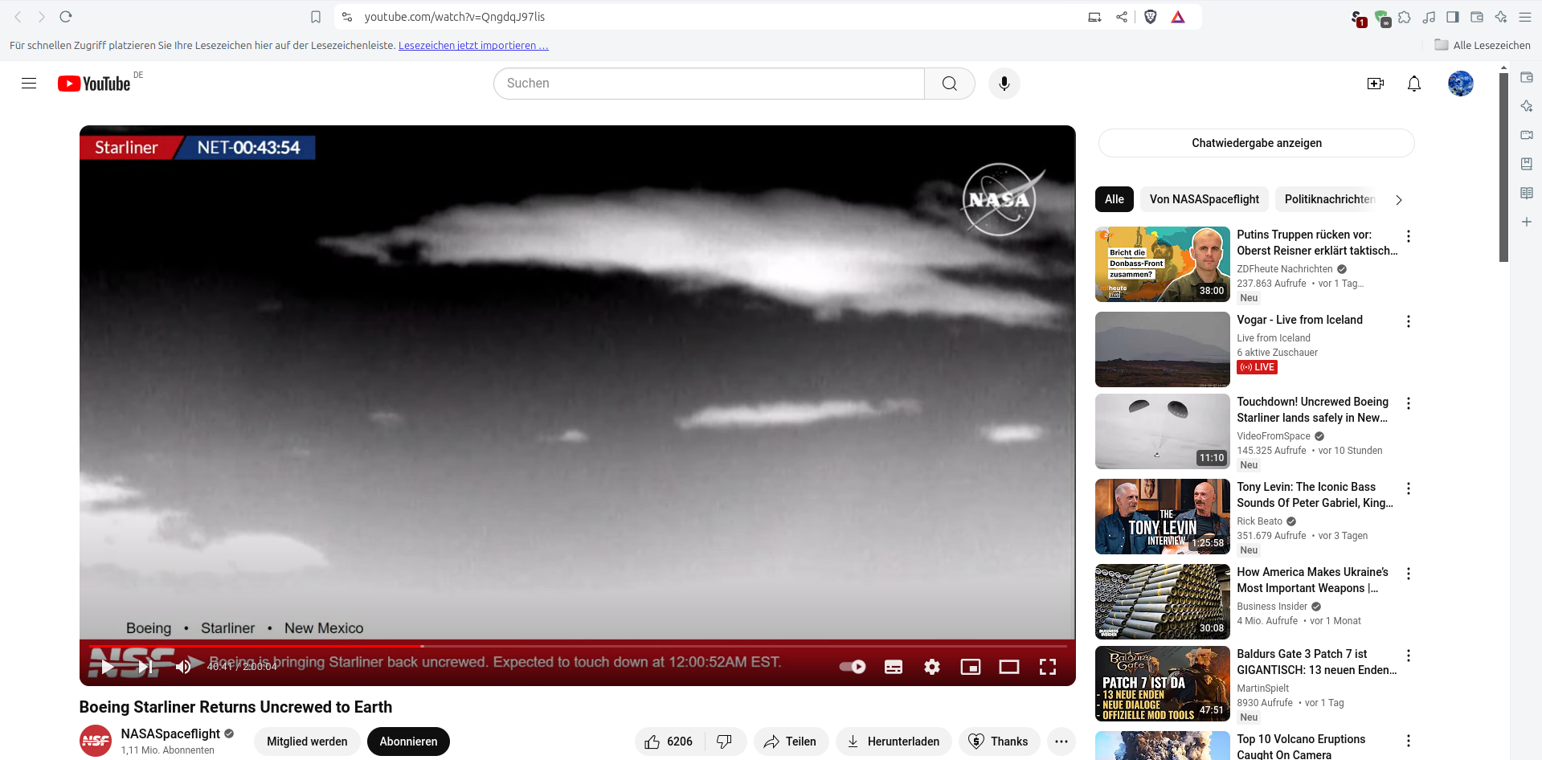Screen dimensions: 1542x760
Task: Reload the page
Action: [x=66, y=17]
